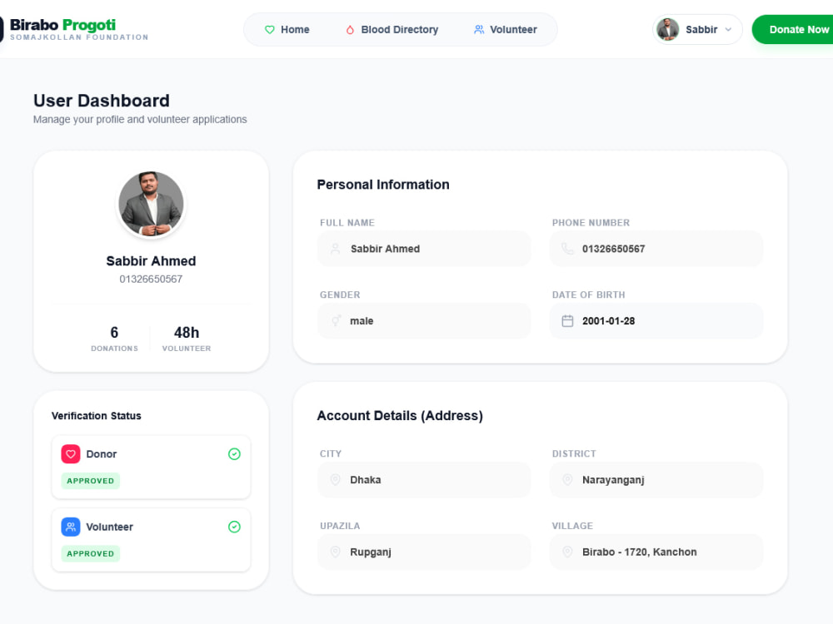Click the Personal Information heading
The width and height of the screenshot is (833, 624).
[x=383, y=185]
